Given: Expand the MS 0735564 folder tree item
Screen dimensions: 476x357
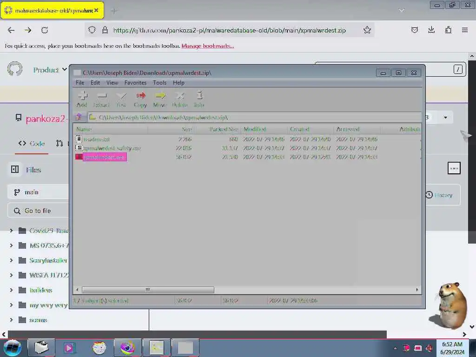Looking at the screenshot, I should (x=12, y=245).
